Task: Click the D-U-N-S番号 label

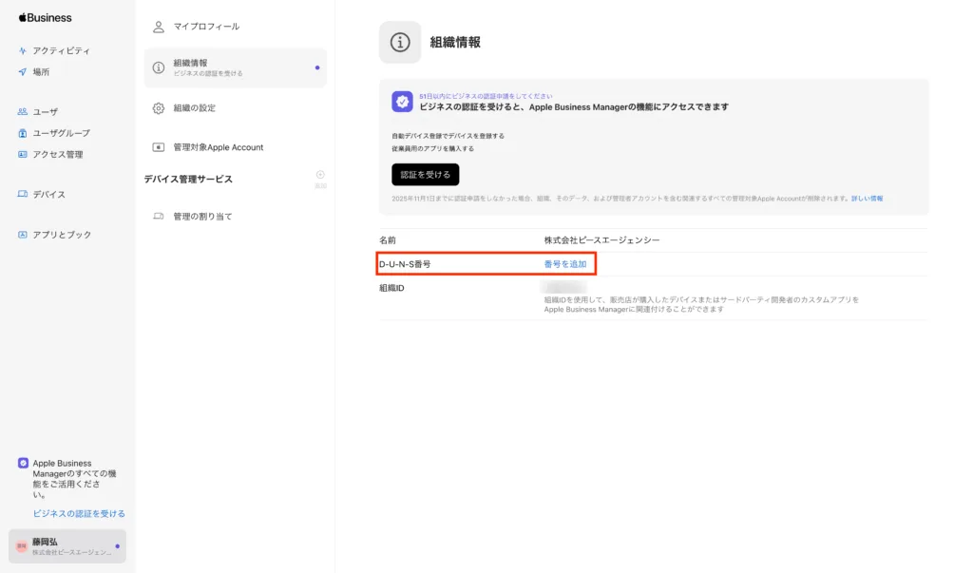Action: point(405,264)
